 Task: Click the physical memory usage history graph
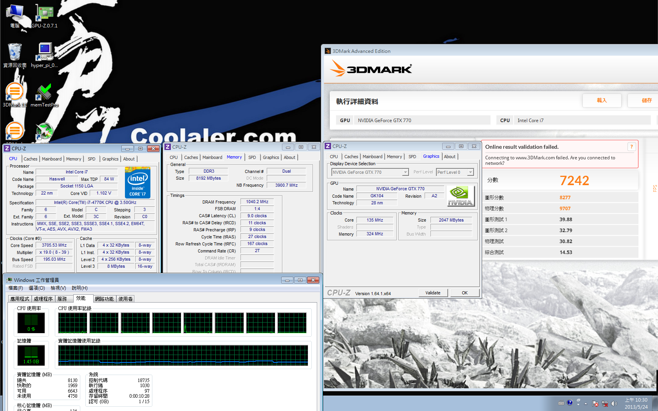click(x=183, y=355)
